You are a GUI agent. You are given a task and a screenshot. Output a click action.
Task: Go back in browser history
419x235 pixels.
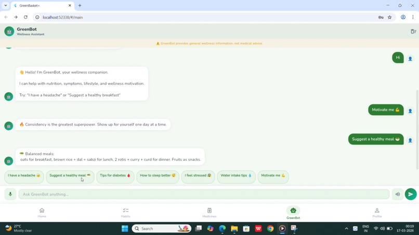(x=6, y=17)
